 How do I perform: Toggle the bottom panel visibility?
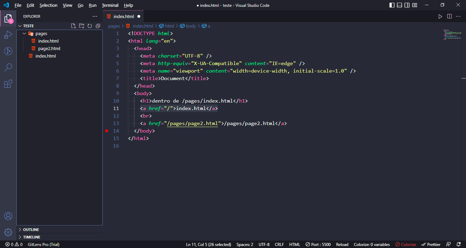pyautogui.click(x=399, y=5)
